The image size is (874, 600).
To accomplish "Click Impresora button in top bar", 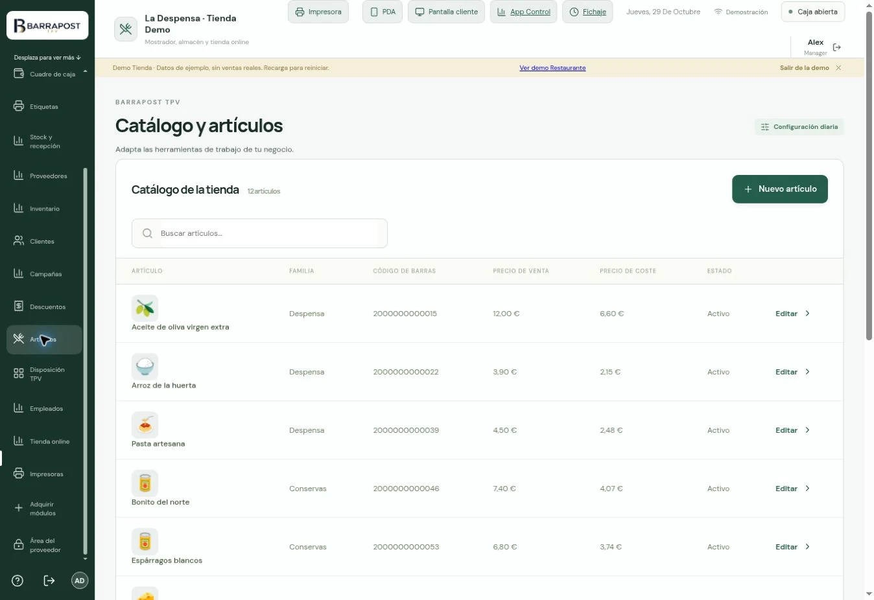I will (318, 12).
